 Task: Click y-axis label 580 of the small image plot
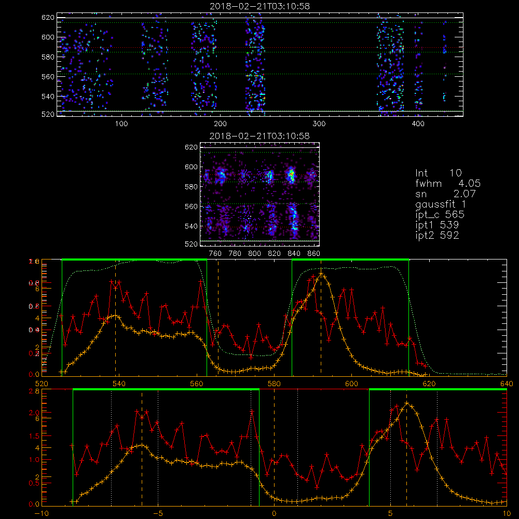(x=191, y=187)
